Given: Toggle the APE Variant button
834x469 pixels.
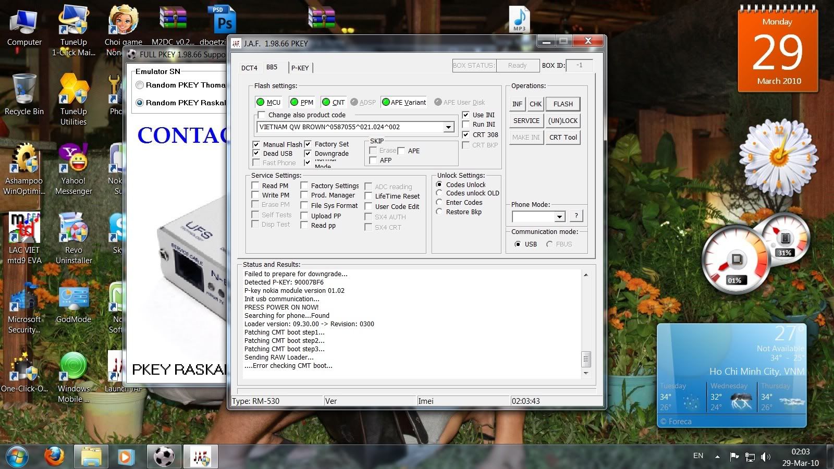Looking at the screenshot, I should (404, 102).
